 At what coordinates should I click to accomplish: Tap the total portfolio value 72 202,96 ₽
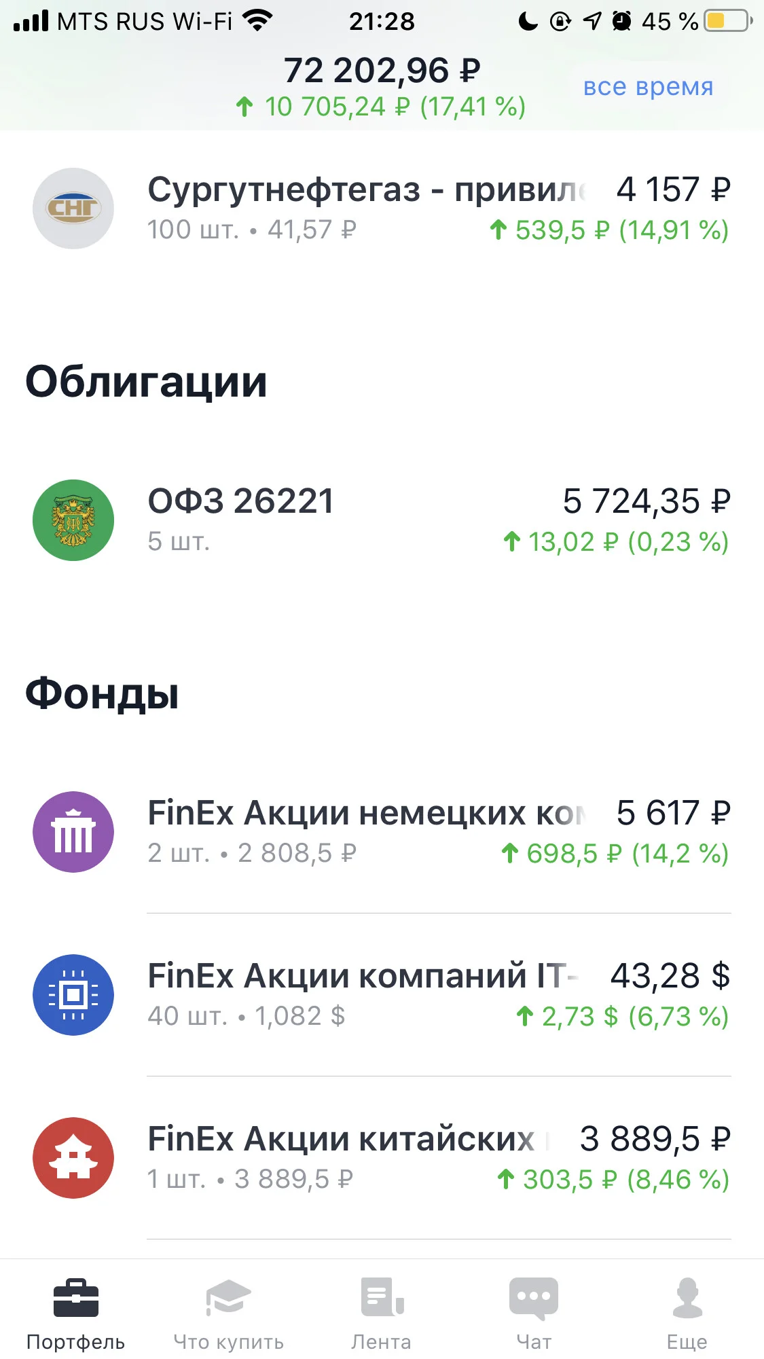click(x=382, y=70)
